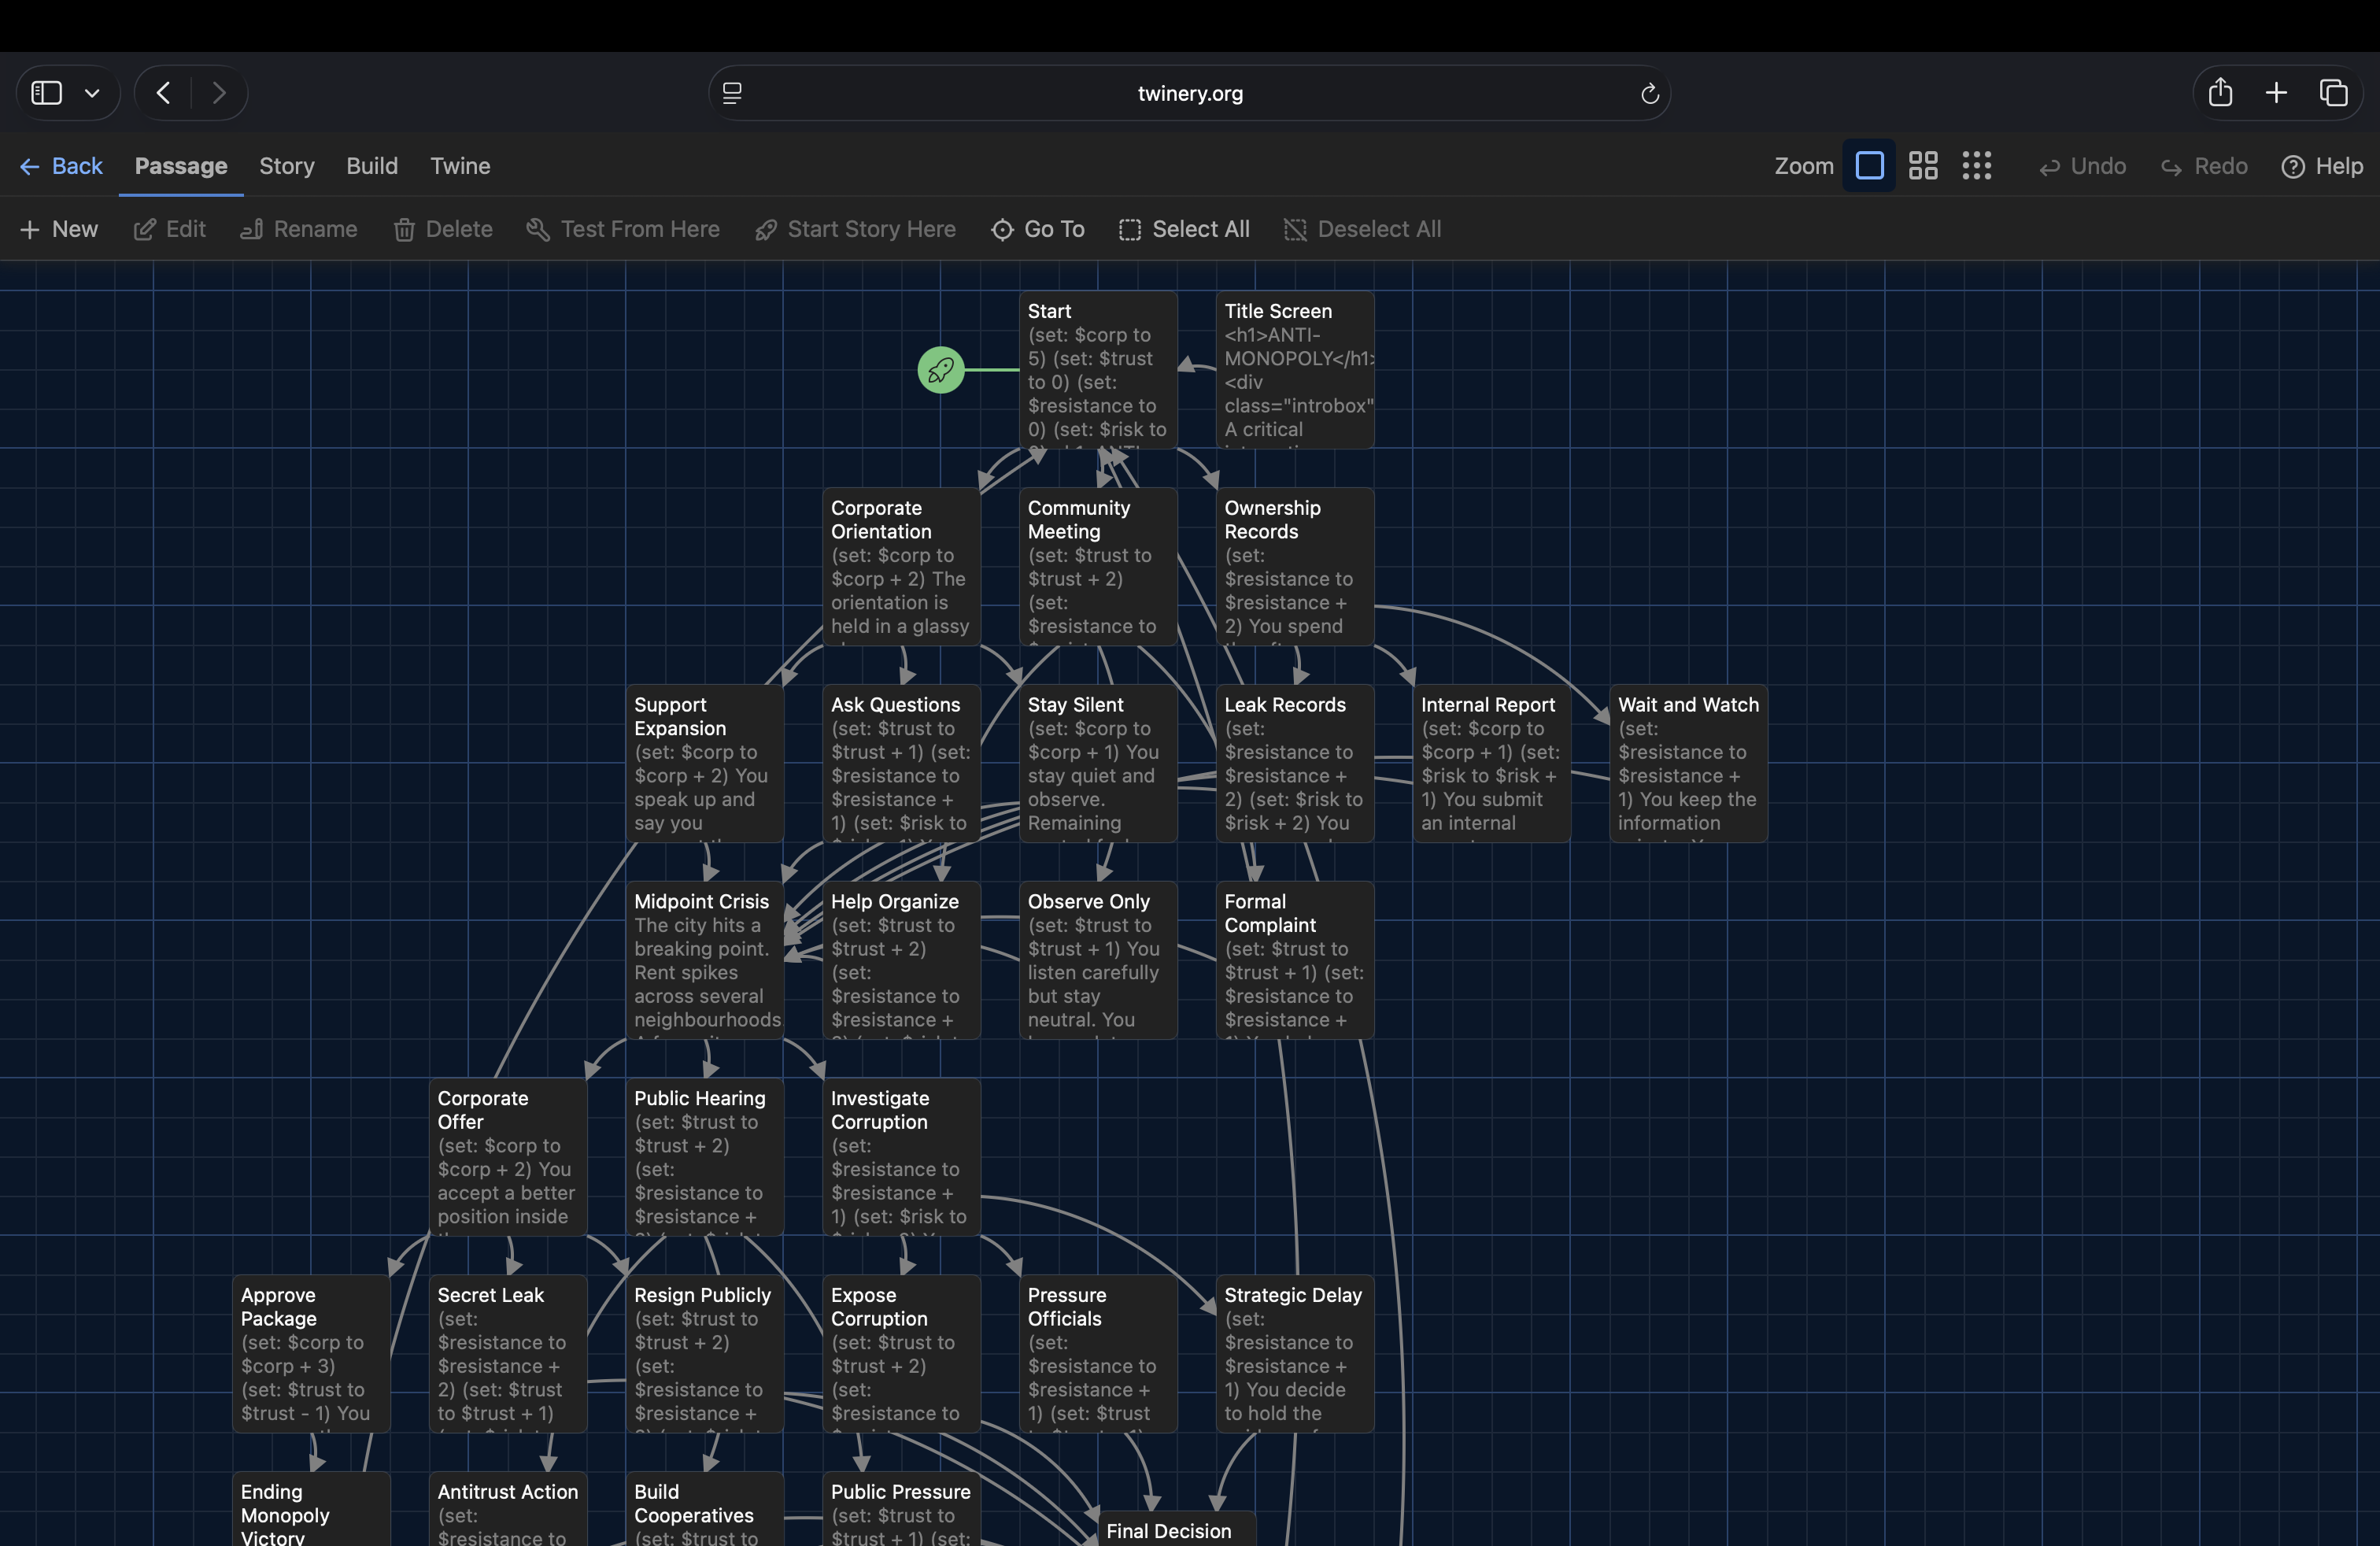The width and height of the screenshot is (2380, 1546).
Task: Expand the sidebar options chevron
Action: (92, 93)
